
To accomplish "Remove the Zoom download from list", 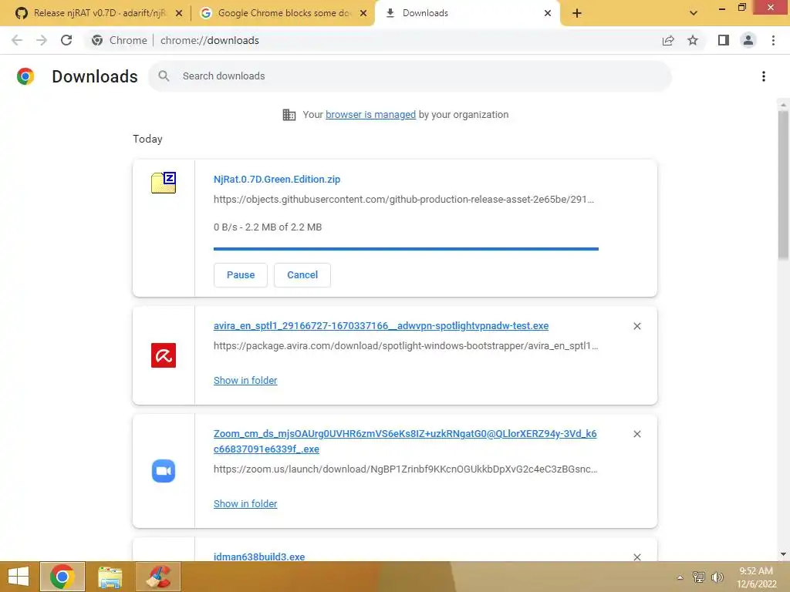I will [636, 434].
